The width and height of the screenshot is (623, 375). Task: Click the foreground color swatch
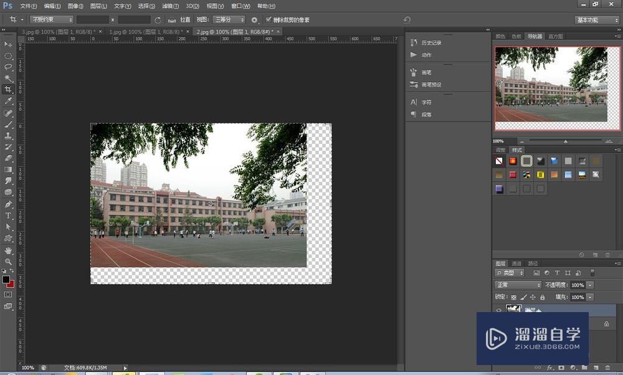6,280
